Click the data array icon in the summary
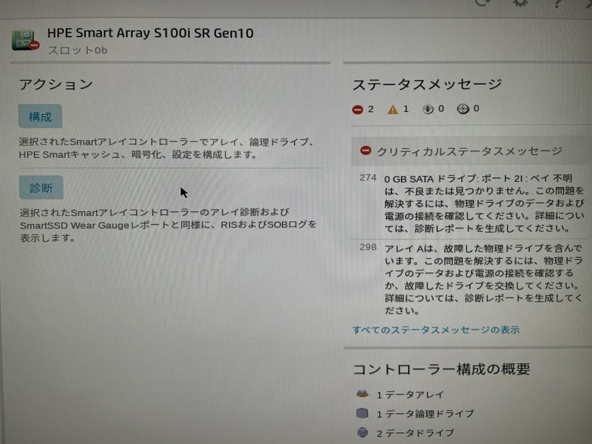Image resolution: width=592 pixels, height=444 pixels. pos(363,394)
